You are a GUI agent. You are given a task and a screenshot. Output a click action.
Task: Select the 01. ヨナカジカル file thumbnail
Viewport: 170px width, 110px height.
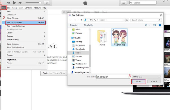tap(120, 37)
